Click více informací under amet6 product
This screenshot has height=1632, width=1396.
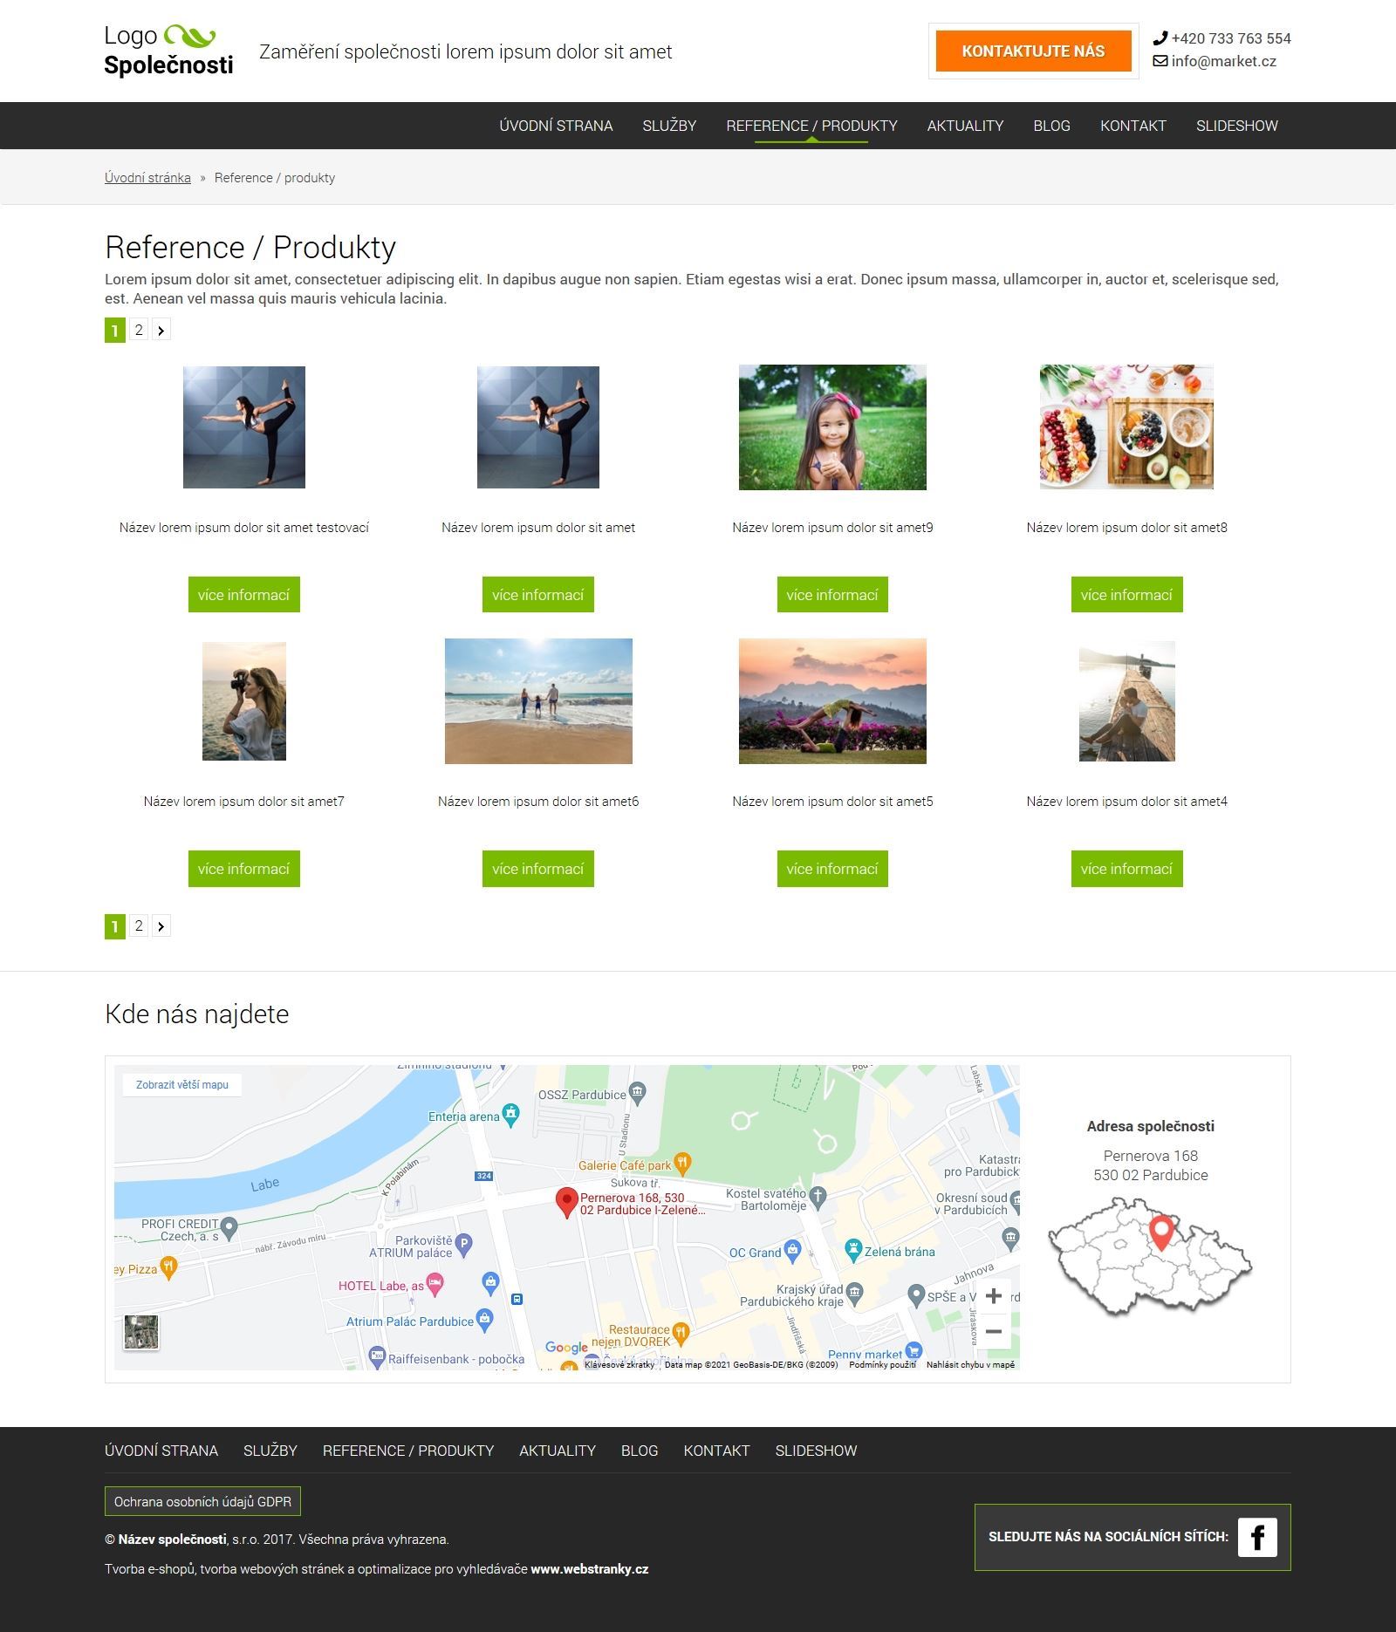[x=537, y=869]
